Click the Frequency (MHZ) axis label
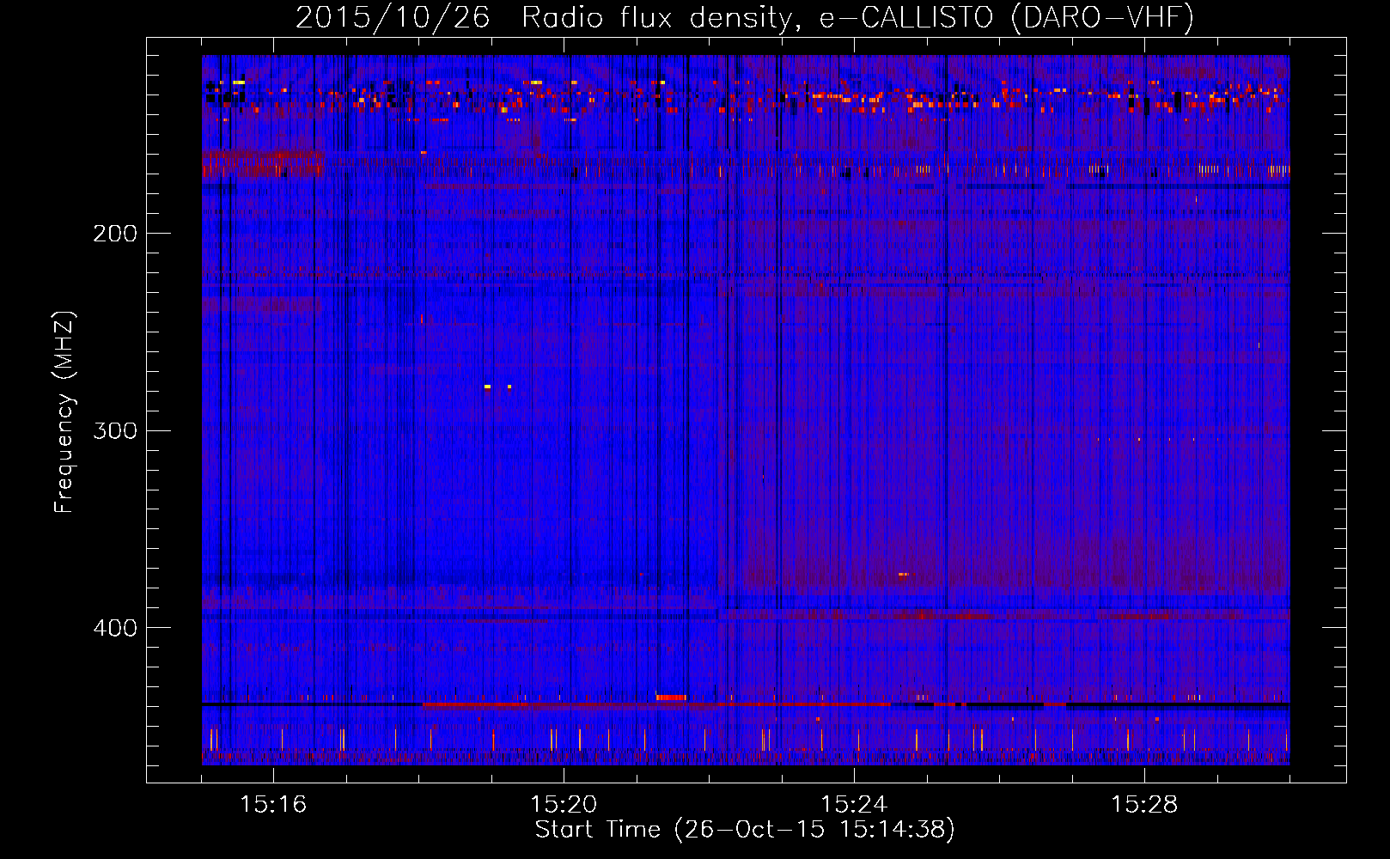Screen dimensions: 1390x859 point(64,412)
